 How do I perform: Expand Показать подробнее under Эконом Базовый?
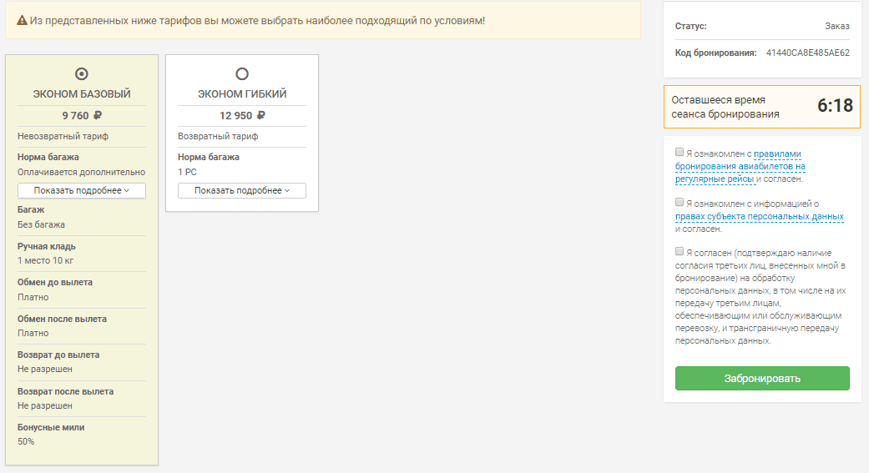(x=82, y=190)
